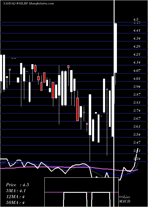Click the 3.47 price axis label
The height and width of the screenshot is (207, 148).
click(x=137, y=143)
